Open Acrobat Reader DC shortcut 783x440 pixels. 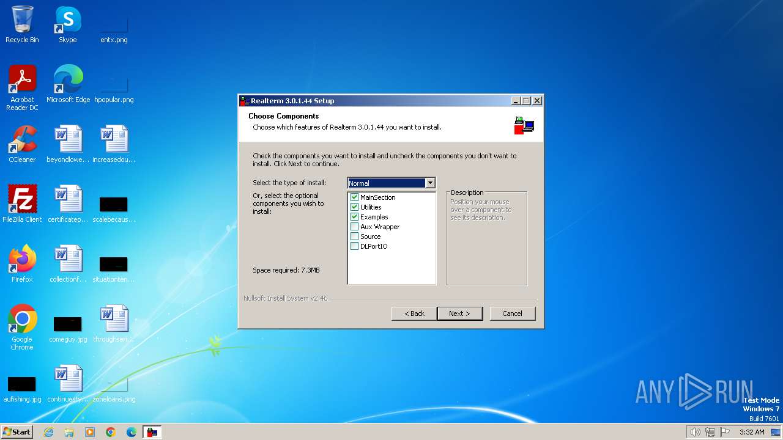pos(22,87)
